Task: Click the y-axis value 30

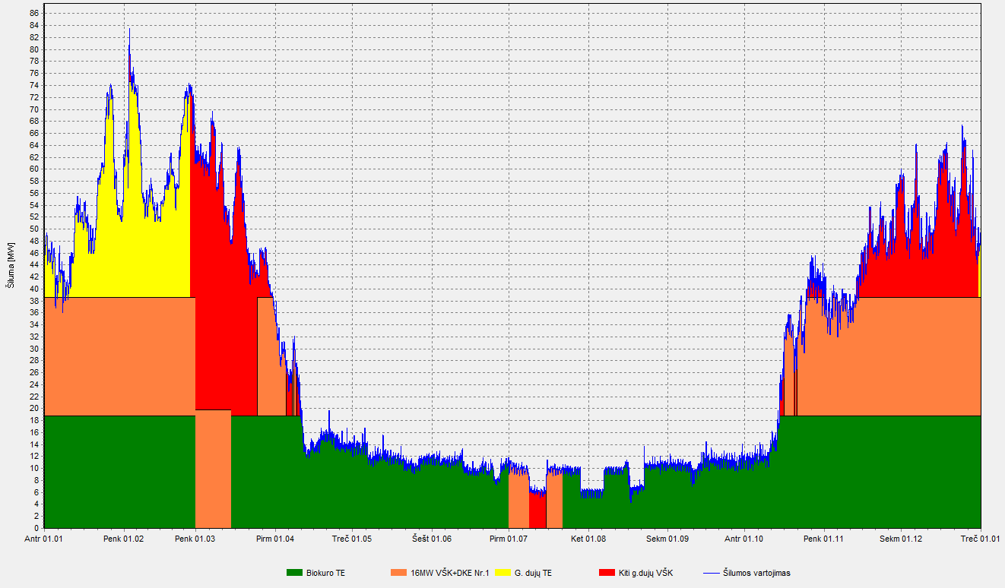Action: tap(34, 349)
